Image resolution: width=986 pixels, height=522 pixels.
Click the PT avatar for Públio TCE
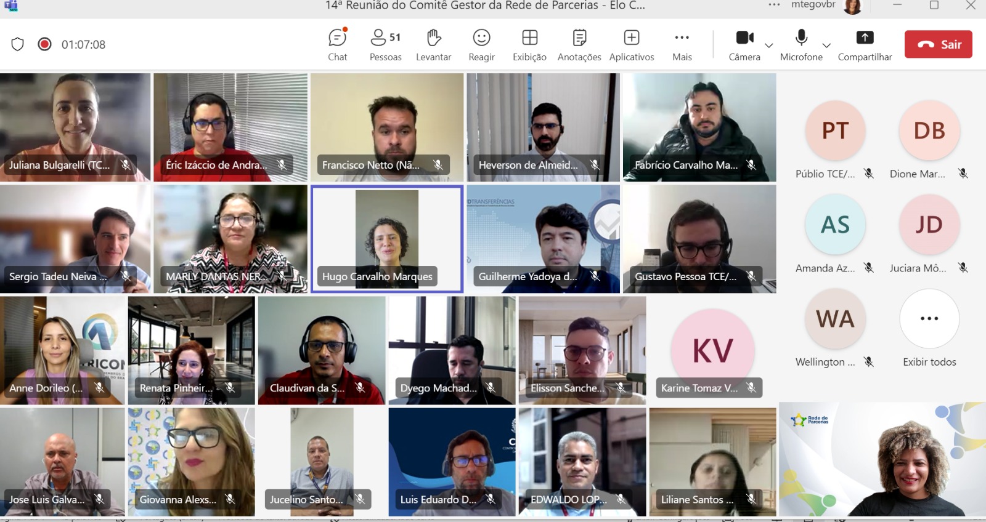pyautogui.click(x=835, y=130)
